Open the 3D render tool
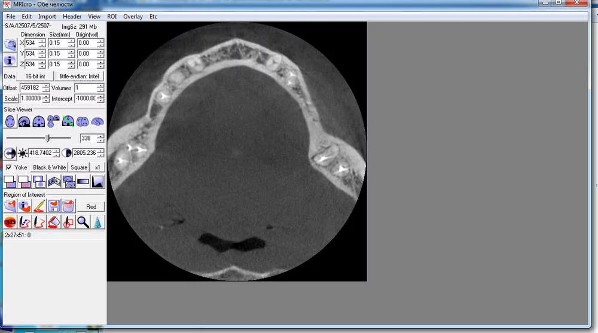Viewport: 598px width, 333px height. point(10,222)
